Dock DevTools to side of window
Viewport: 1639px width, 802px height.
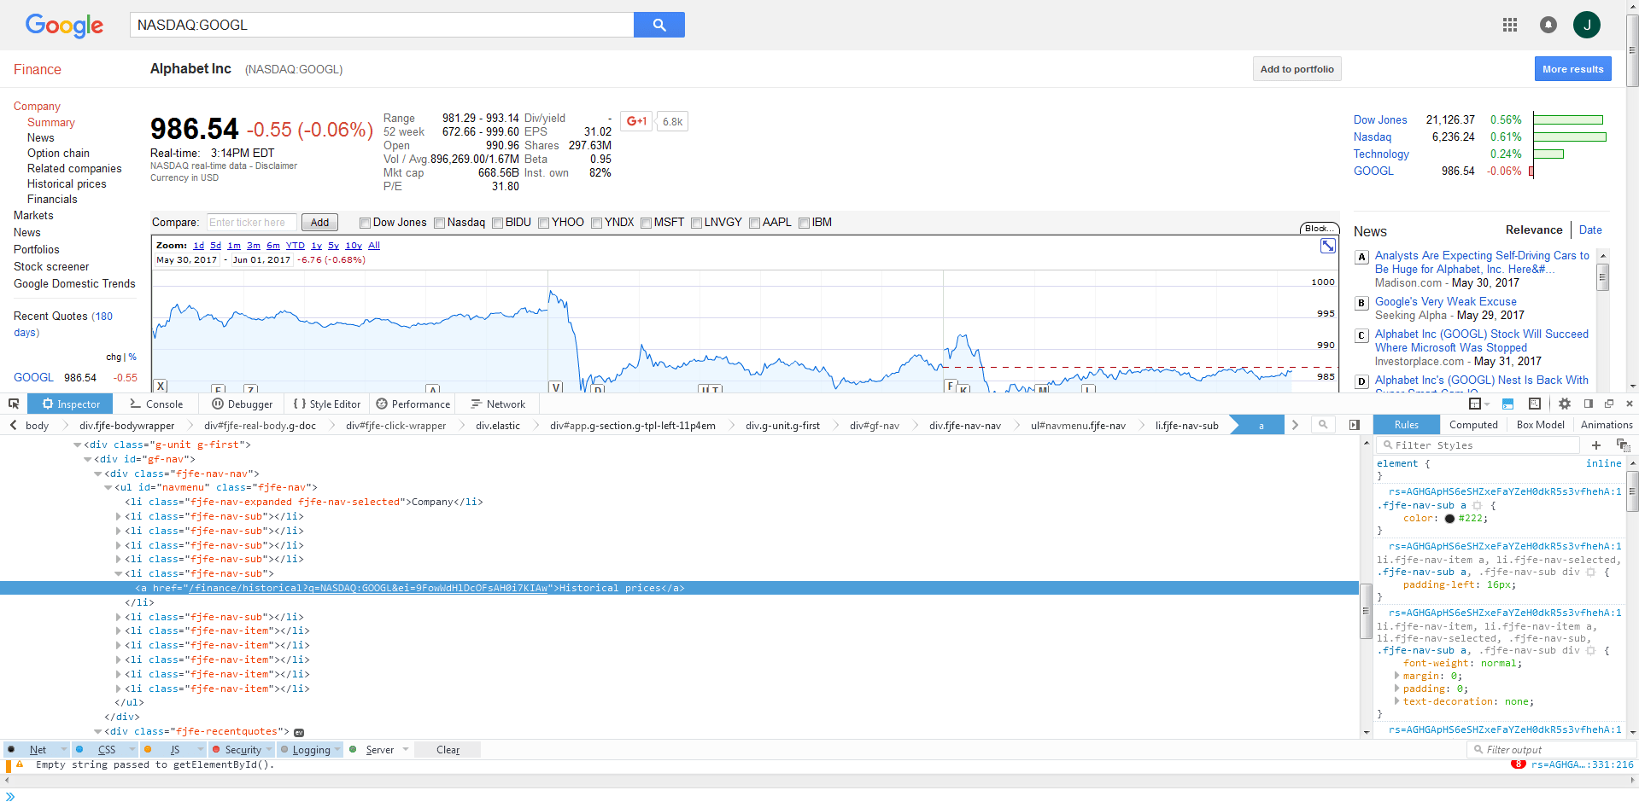[x=1589, y=404]
